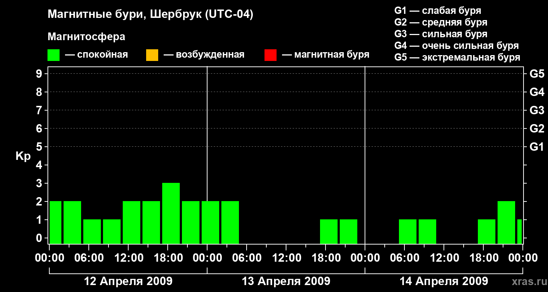Select the title 'Магнитные бури, Шербрук (UTC-04)'
The image size is (548, 292).
tap(151, 15)
